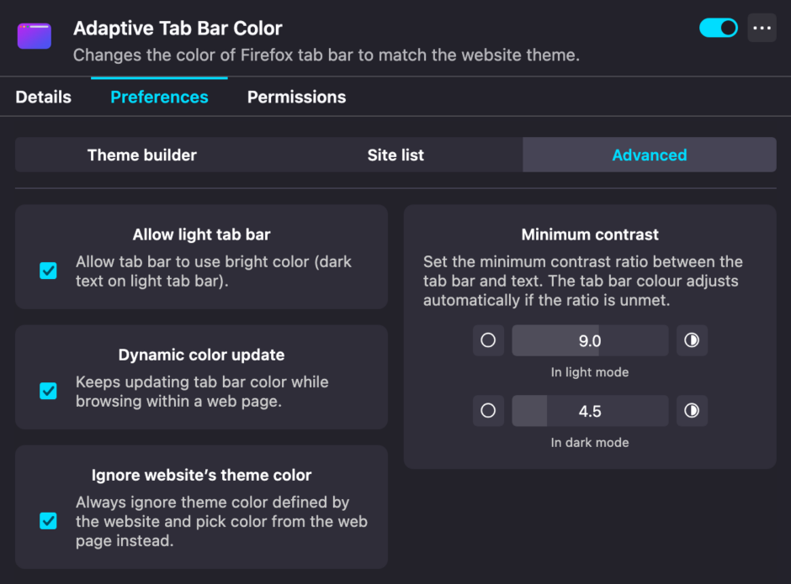Switch to the Details tab
791x584 pixels.
pos(43,97)
